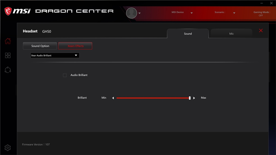Viewport: 276px width, 155px height.
Task: Close the Headset panel with red X
Action: [x=261, y=31]
